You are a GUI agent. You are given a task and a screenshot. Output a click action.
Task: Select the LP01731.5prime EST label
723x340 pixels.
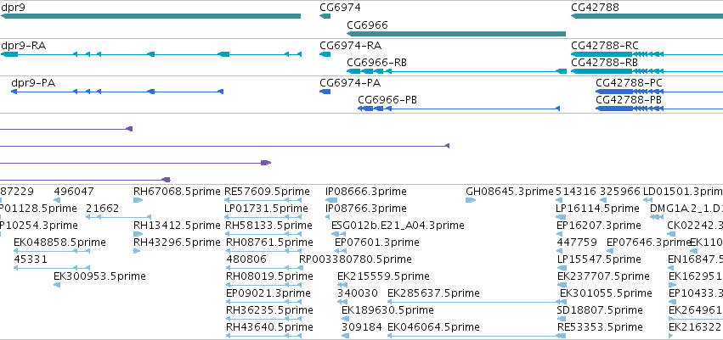point(266,209)
